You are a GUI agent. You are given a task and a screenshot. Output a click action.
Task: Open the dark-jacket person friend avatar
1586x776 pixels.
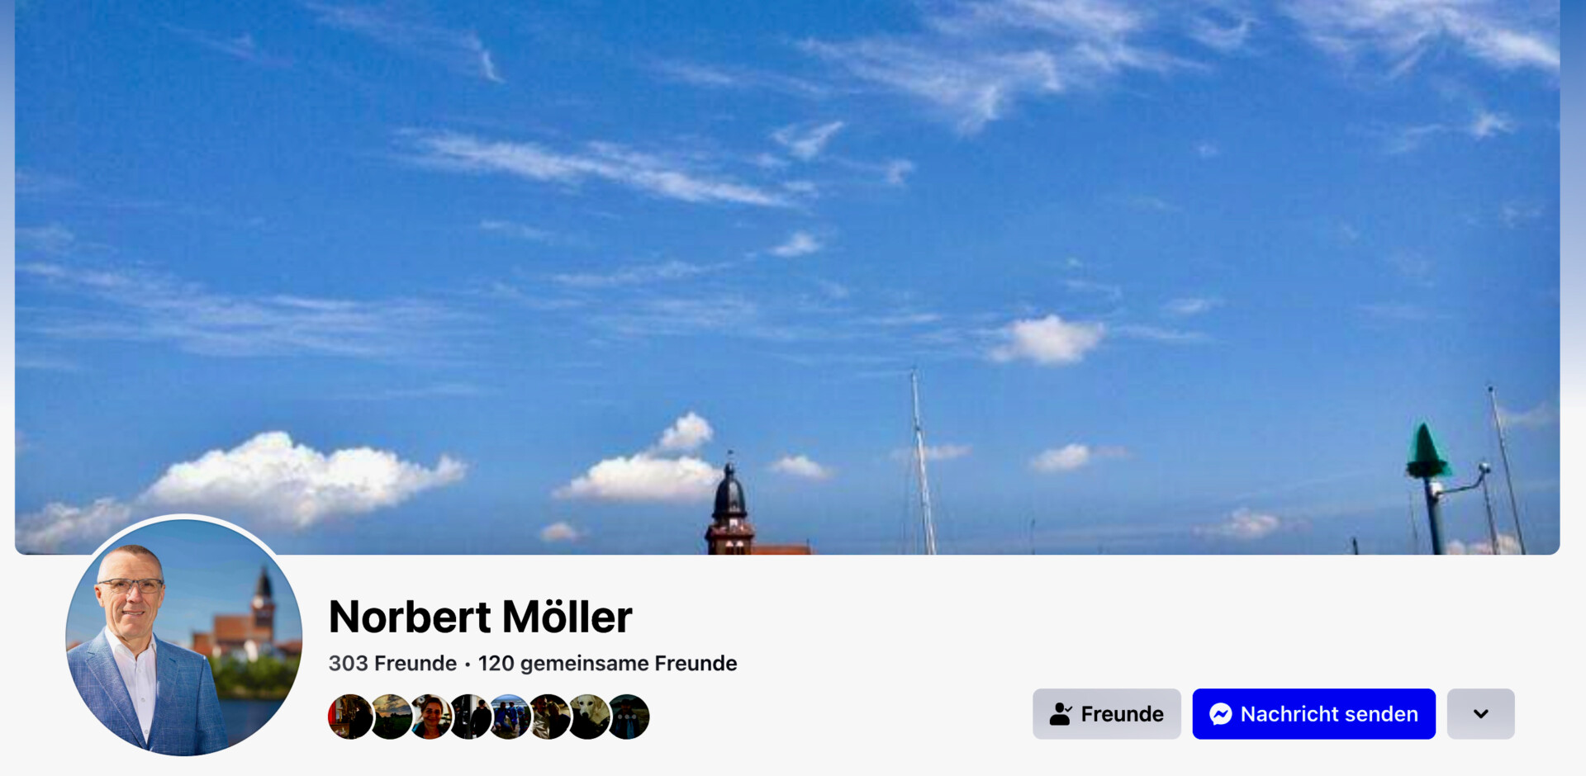[x=470, y=717]
